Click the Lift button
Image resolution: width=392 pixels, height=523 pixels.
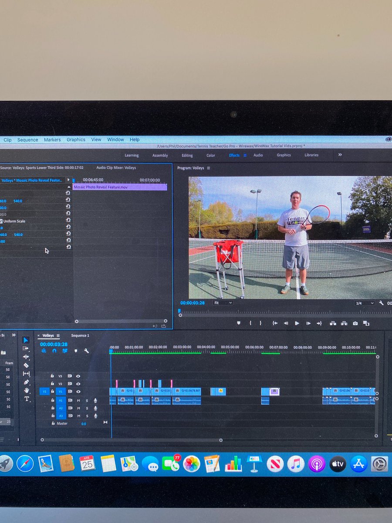pyautogui.click(x=333, y=323)
